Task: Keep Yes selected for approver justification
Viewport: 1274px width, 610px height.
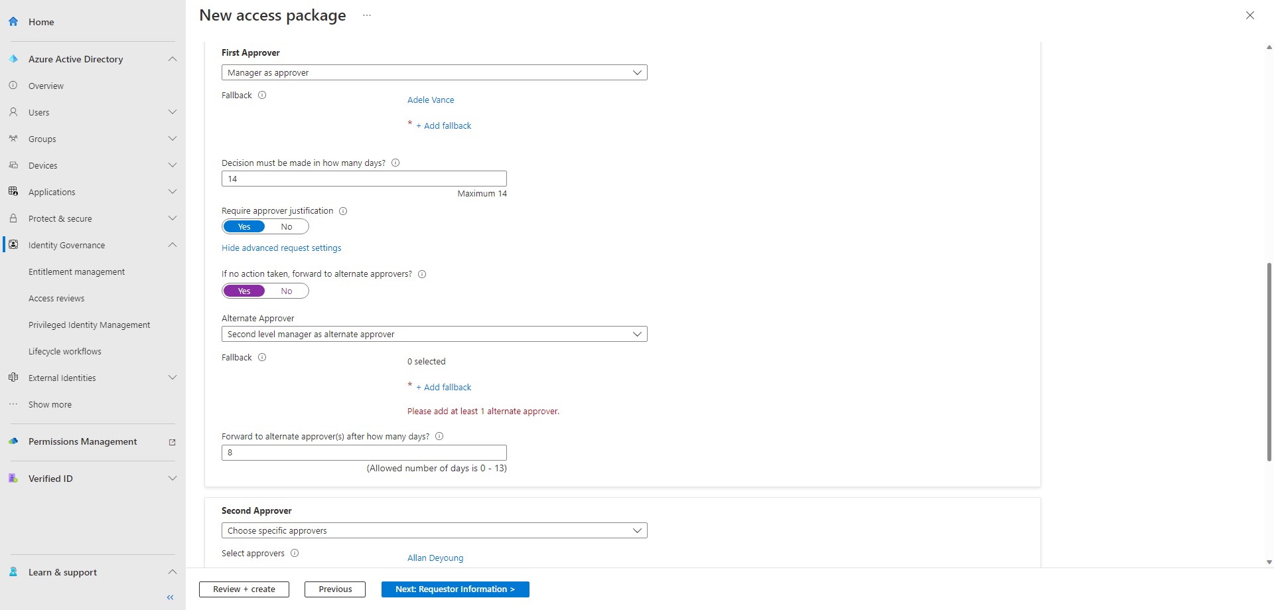Action: [244, 226]
